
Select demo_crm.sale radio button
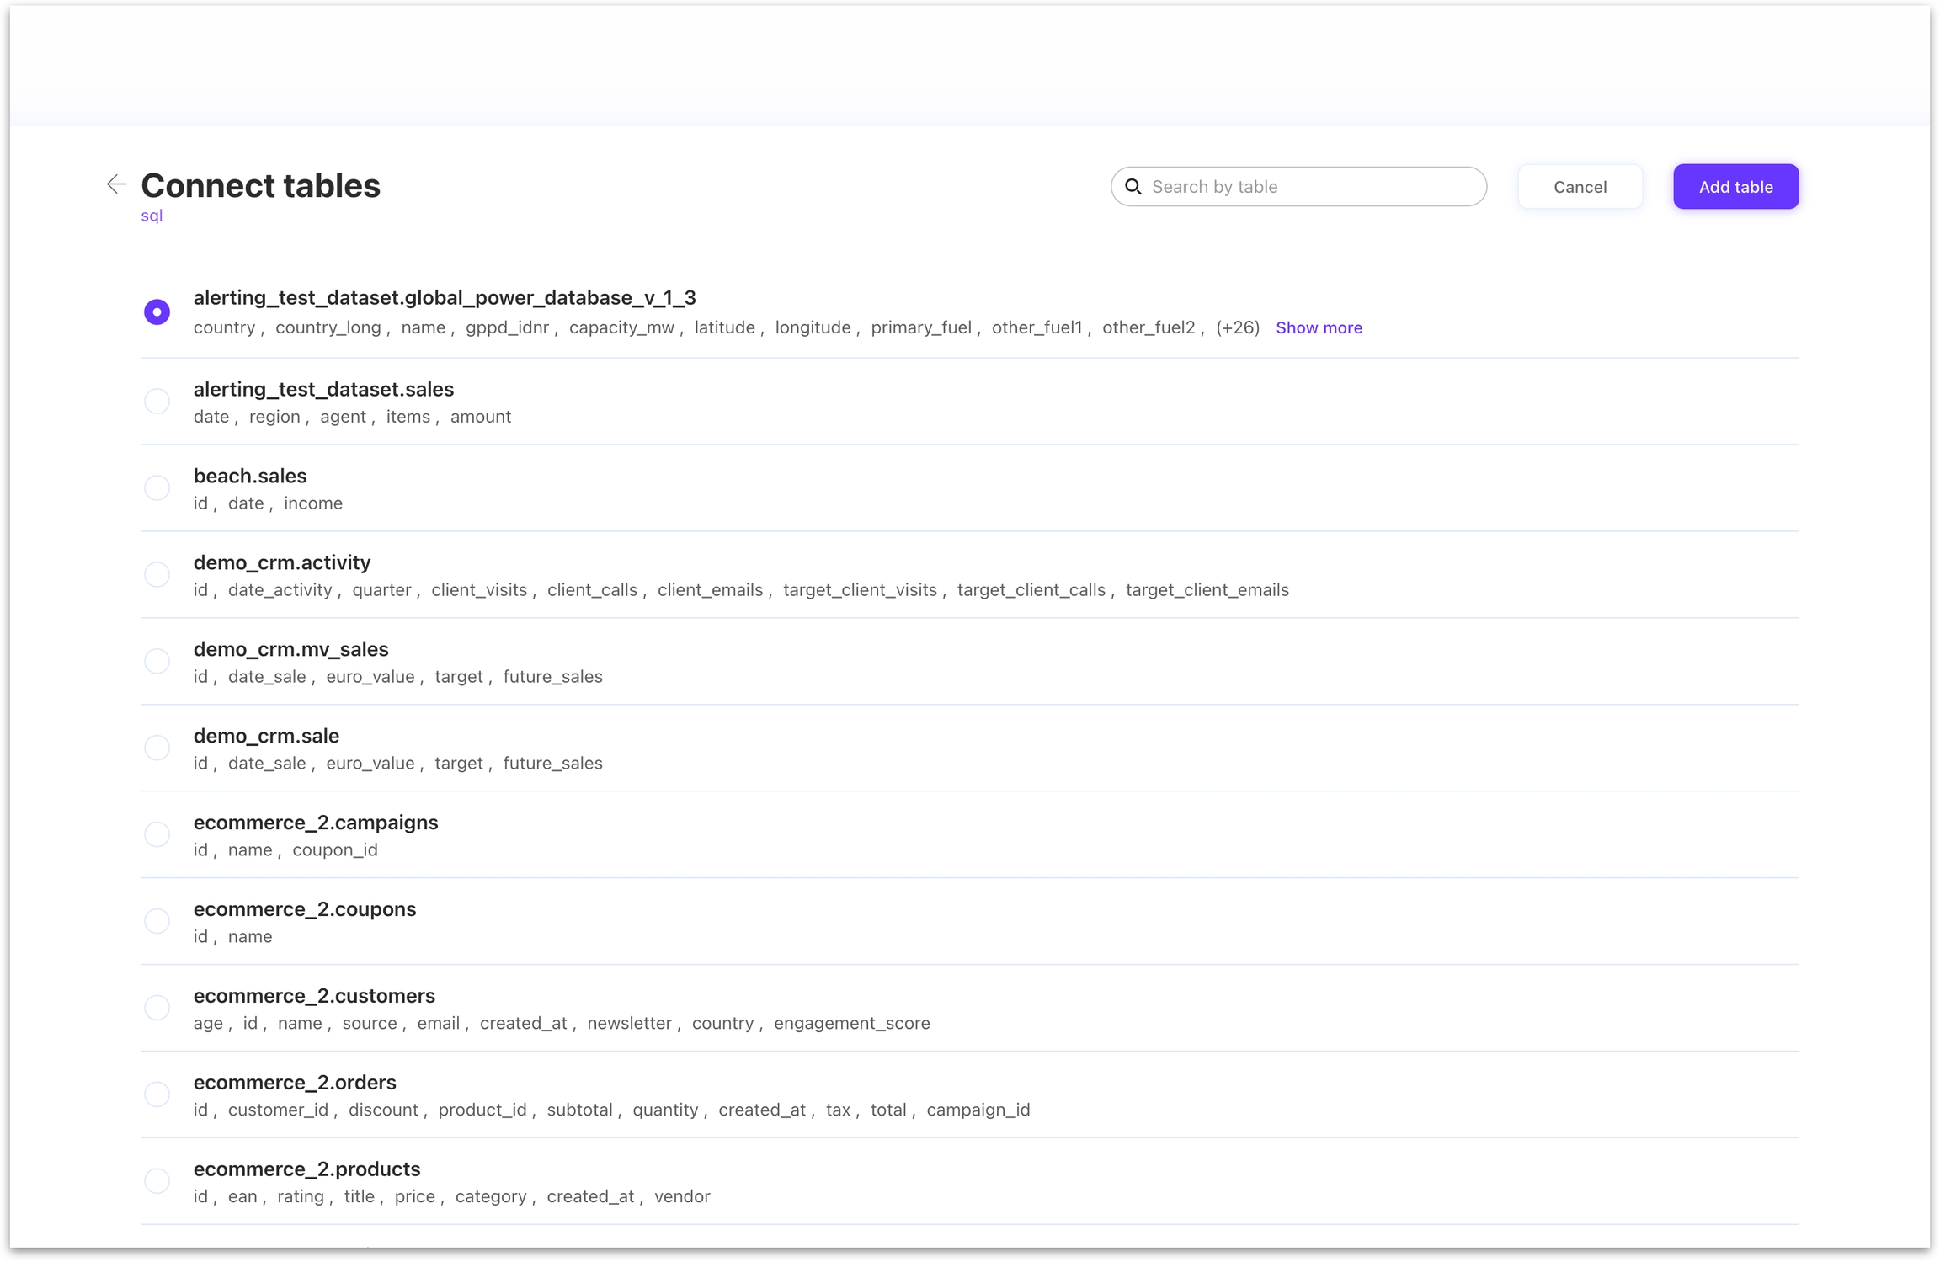coord(157,748)
